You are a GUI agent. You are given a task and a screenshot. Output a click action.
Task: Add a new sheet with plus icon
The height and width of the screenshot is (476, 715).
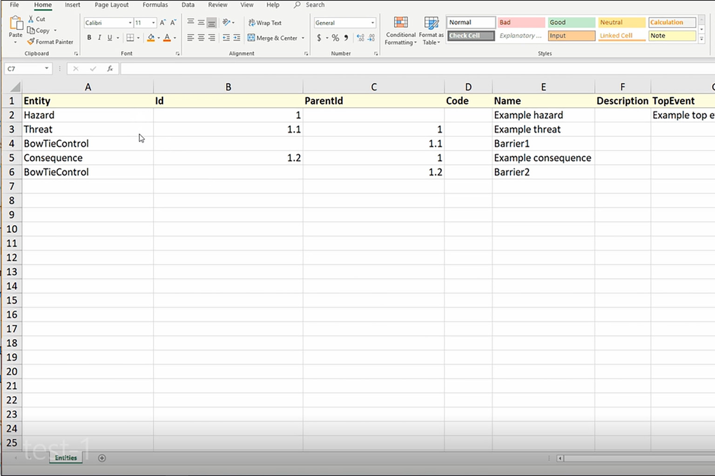coord(102,458)
